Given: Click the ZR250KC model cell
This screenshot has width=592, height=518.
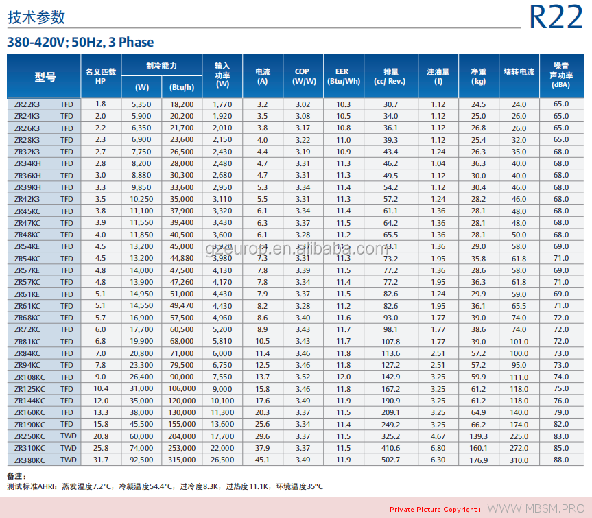Looking at the screenshot, I should click(29, 436).
